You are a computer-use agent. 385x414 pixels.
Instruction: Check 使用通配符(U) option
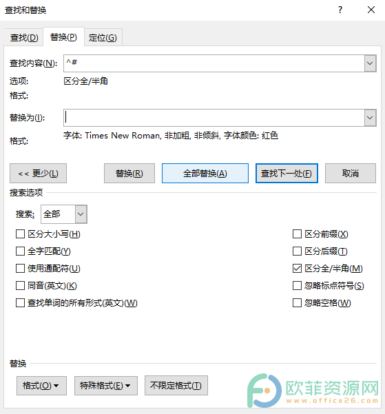21,269
